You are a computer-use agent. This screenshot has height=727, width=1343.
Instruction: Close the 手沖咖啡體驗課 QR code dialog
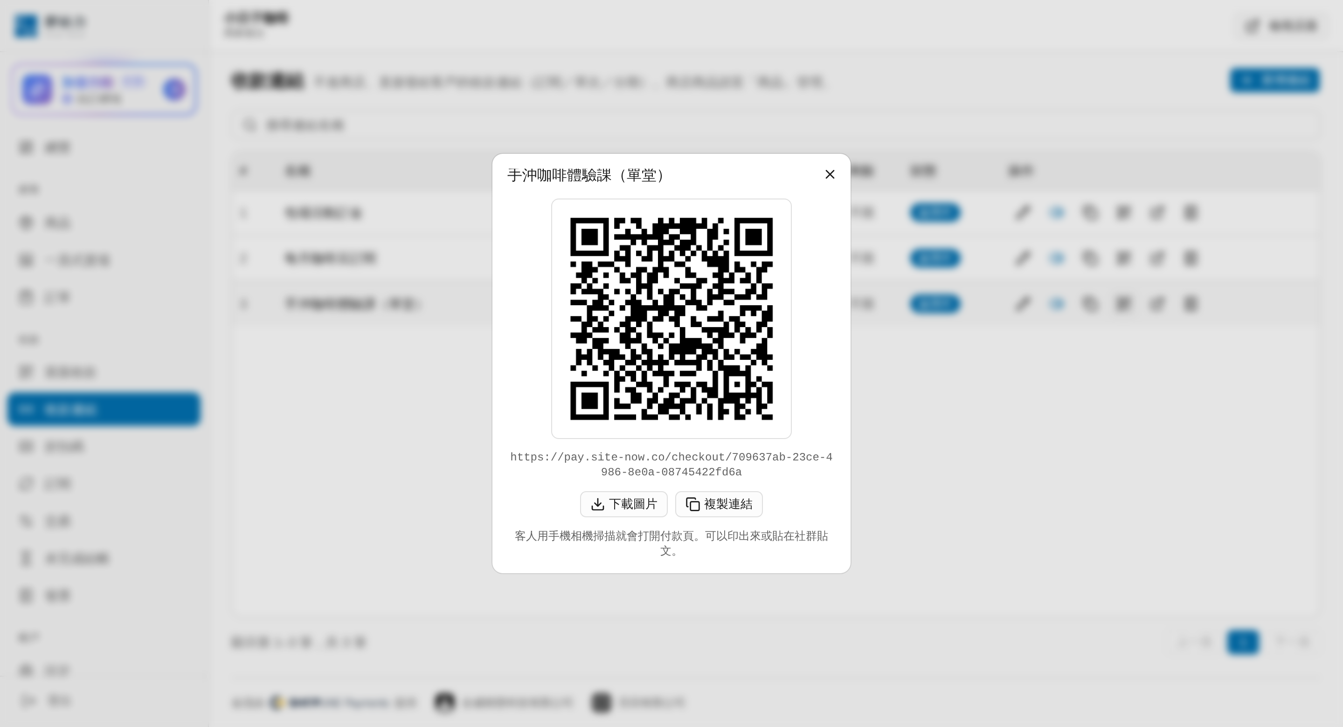coord(830,175)
